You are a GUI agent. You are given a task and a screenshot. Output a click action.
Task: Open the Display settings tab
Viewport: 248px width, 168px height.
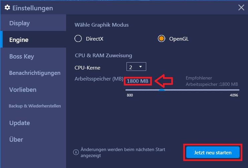click(33, 23)
